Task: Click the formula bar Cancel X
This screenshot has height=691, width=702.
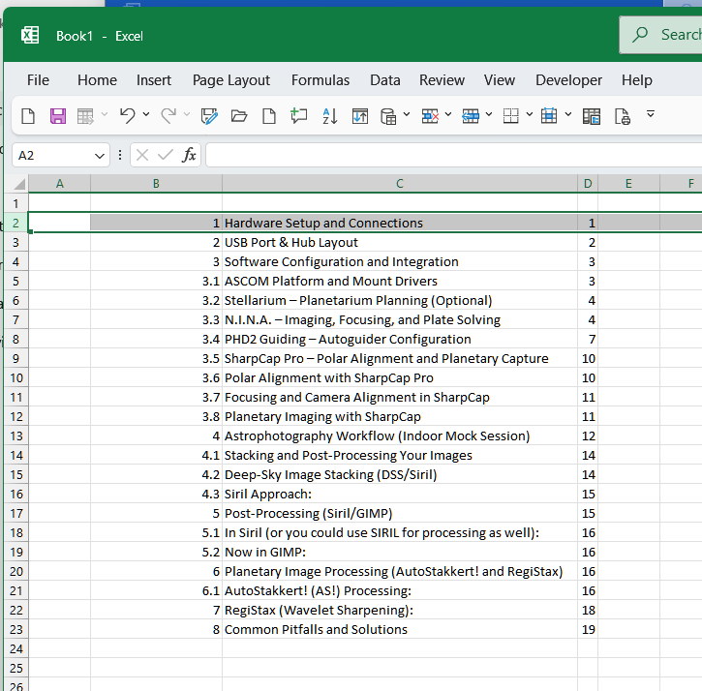Action: (142, 155)
